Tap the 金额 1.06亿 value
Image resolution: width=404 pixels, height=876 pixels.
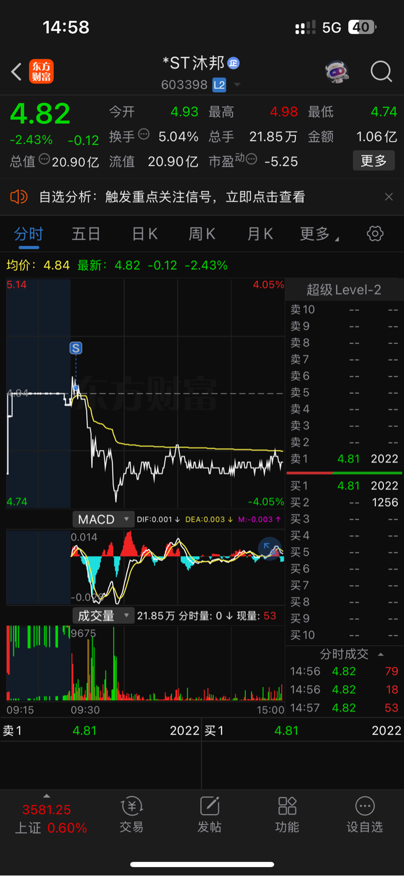tap(377, 136)
